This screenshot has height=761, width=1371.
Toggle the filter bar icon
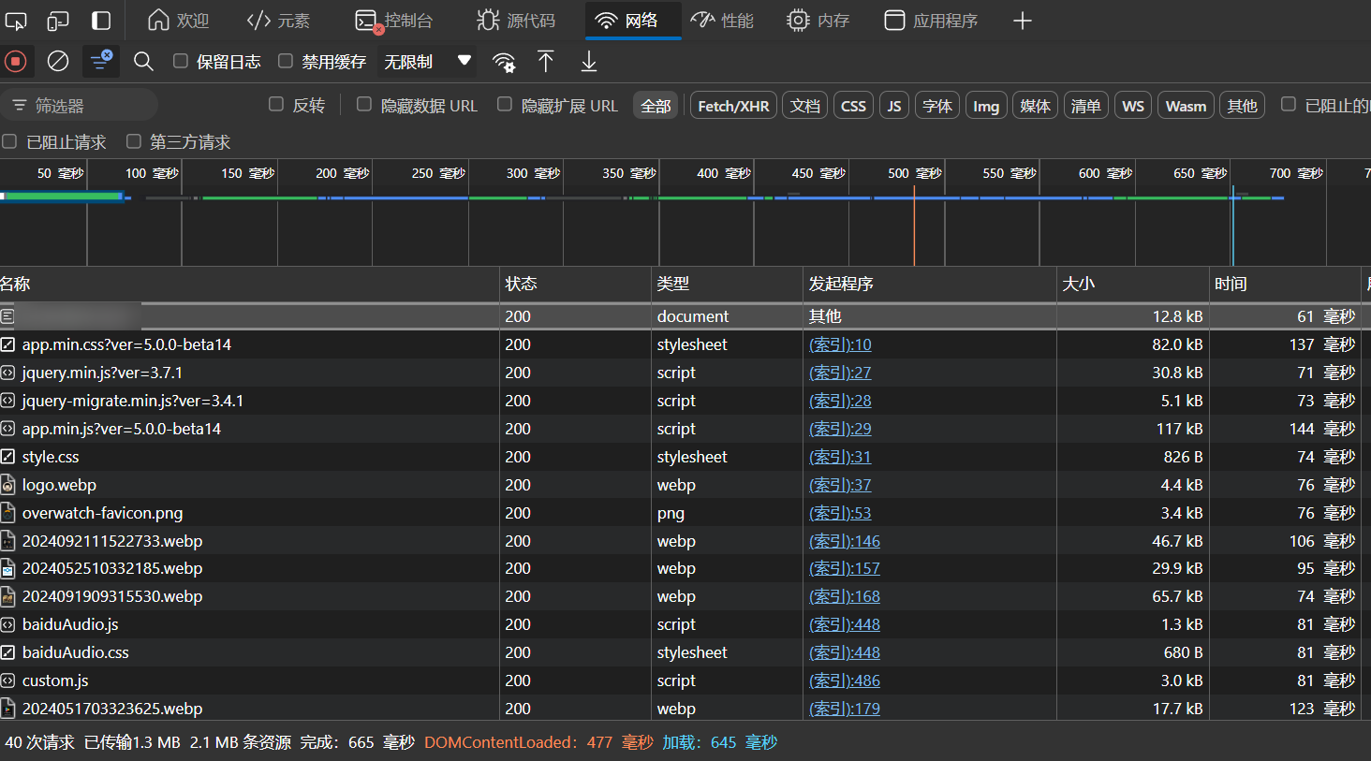[100, 62]
